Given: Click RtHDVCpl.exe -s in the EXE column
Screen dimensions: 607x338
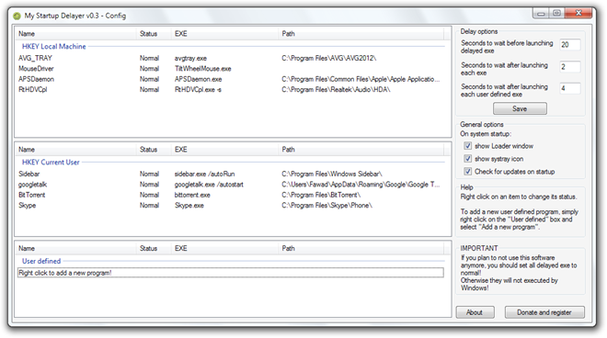Looking at the screenshot, I should tap(198, 89).
